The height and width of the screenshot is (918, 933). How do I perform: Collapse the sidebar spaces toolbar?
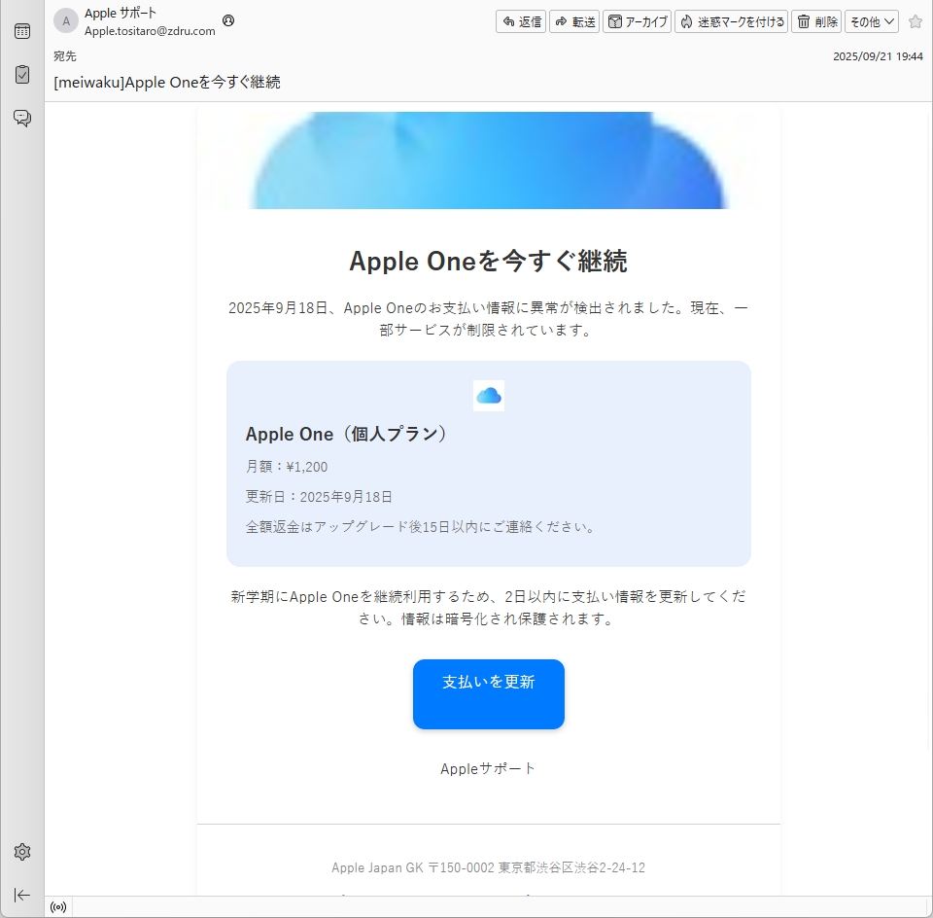[x=21, y=895]
